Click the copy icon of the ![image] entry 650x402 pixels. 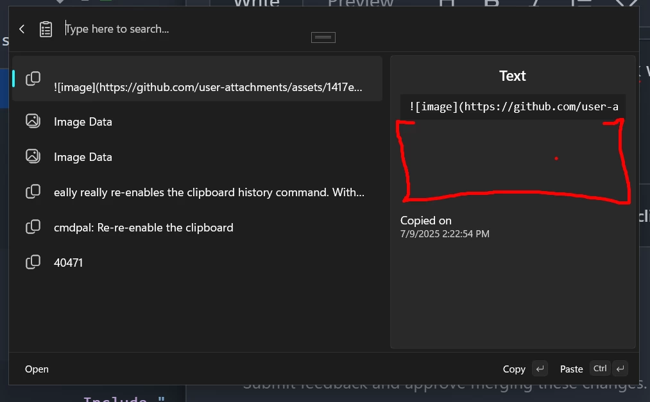pyautogui.click(x=33, y=78)
